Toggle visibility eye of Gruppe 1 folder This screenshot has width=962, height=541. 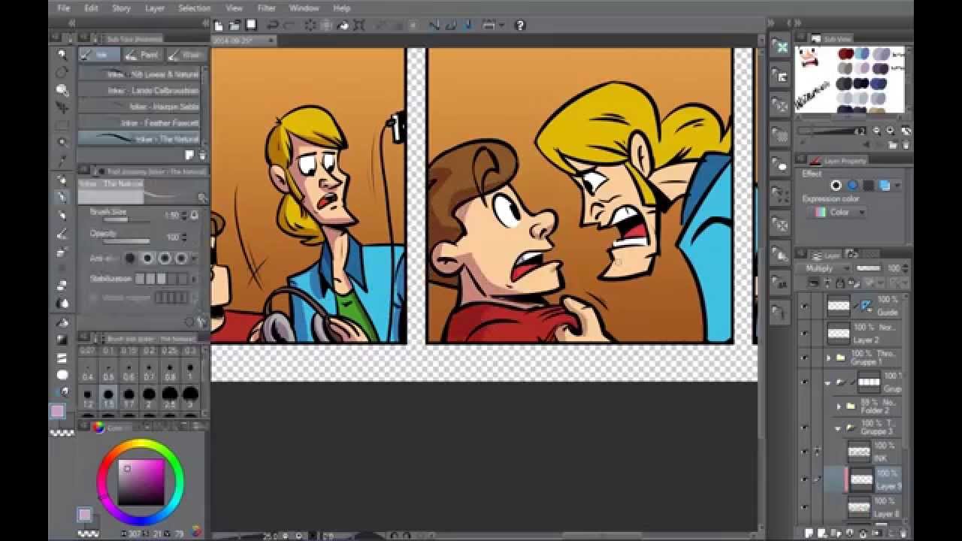pyautogui.click(x=805, y=358)
